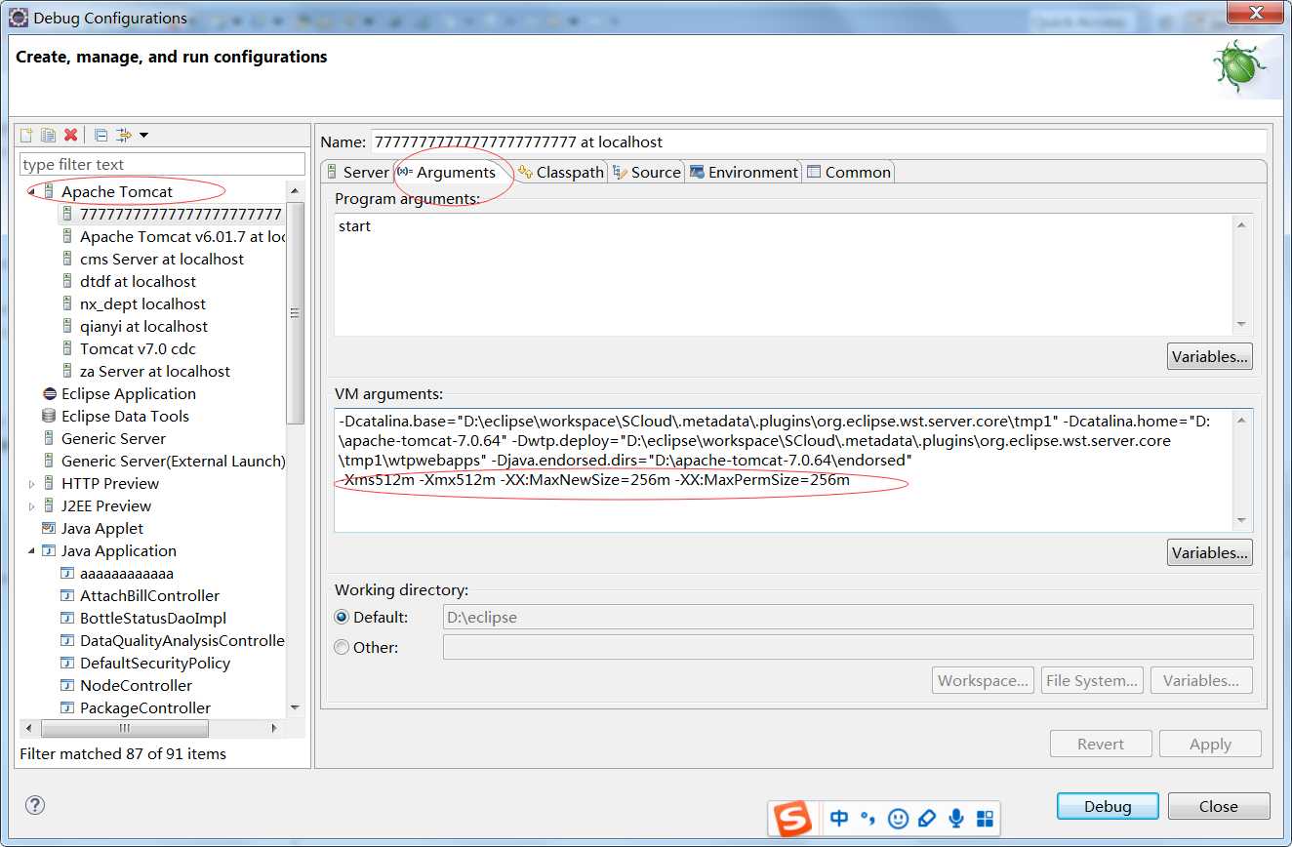Select qianyi at localhost configuration
The height and width of the screenshot is (847, 1292).
tap(135, 326)
